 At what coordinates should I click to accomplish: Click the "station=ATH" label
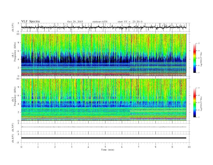[x=100, y=22]
